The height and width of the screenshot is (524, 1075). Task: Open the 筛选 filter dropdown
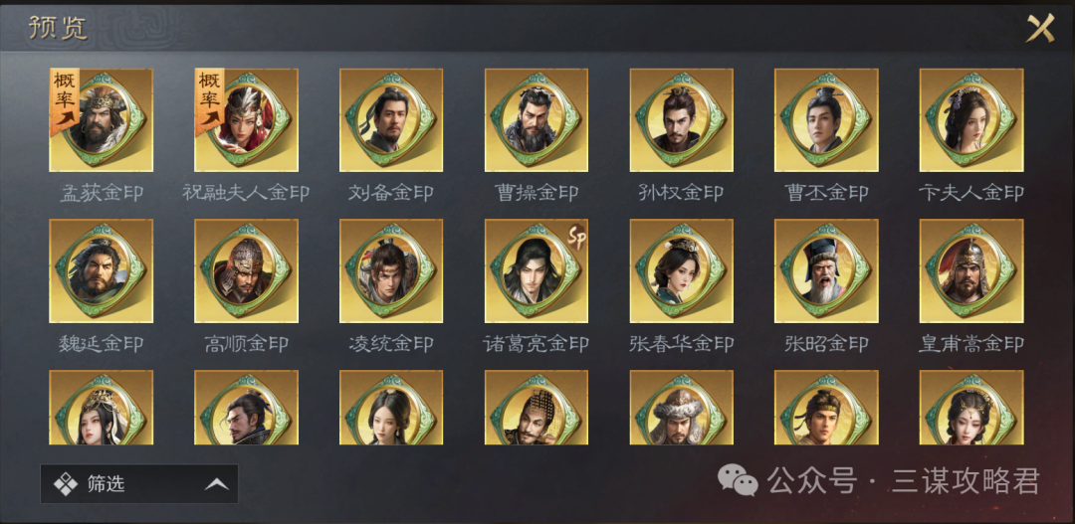pyautogui.click(x=139, y=484)
